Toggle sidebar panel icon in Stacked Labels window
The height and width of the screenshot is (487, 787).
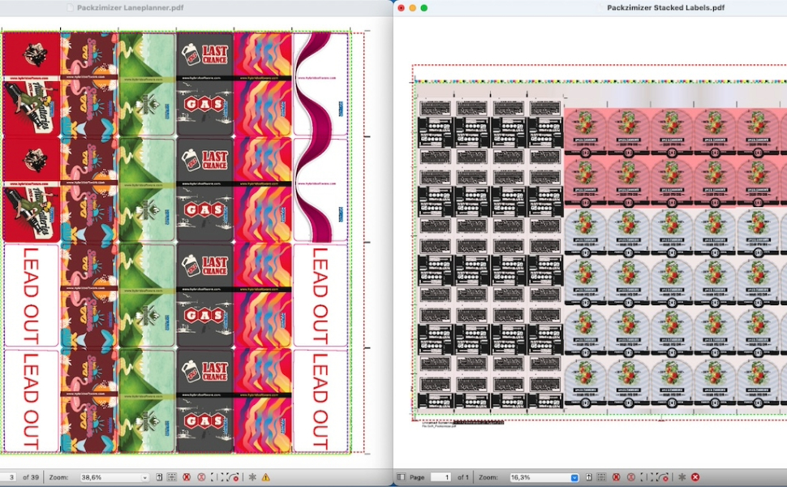click(401, 477)
